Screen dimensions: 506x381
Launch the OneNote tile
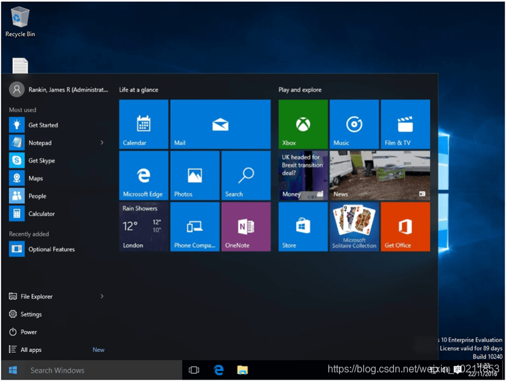(246, 227)
